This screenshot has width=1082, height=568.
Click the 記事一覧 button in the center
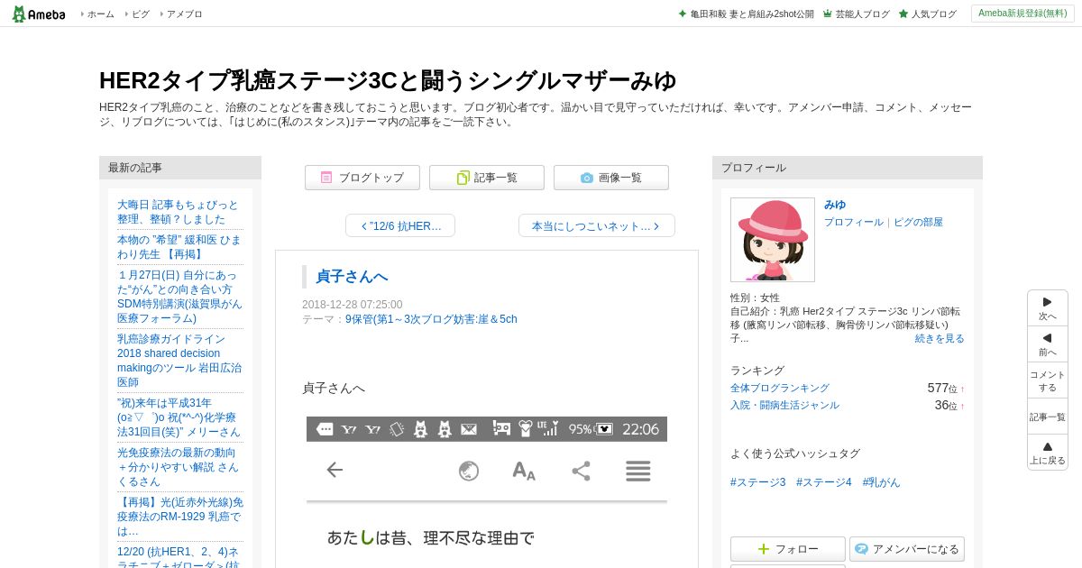[x=487, y=178]
